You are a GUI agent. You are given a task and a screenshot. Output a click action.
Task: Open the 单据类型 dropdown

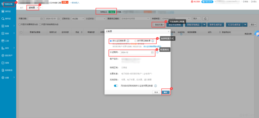coord(176,19)
